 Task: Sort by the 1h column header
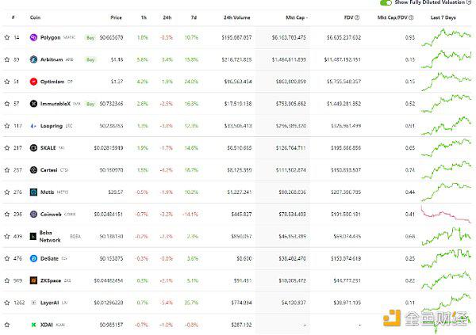[144, 17]
